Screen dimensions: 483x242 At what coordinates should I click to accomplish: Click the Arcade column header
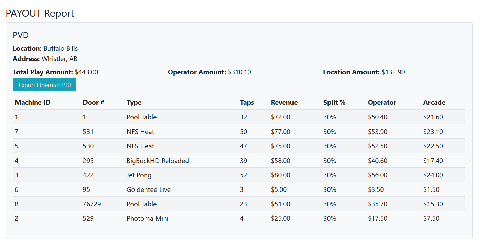[434, 102]
